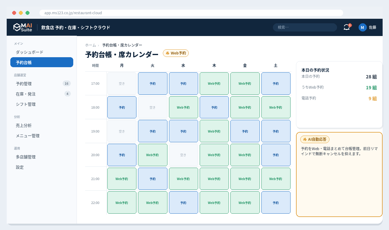Screen dimensions: 389x230
Task: Select the empty 空き slot Tuesday 18:00
Action: (153, 107)
